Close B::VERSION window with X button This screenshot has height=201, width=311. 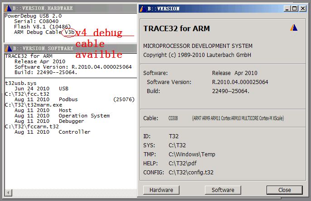[303, 9]
